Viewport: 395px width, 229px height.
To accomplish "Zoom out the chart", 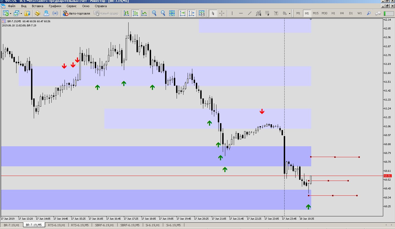I will tap(163, 13).
